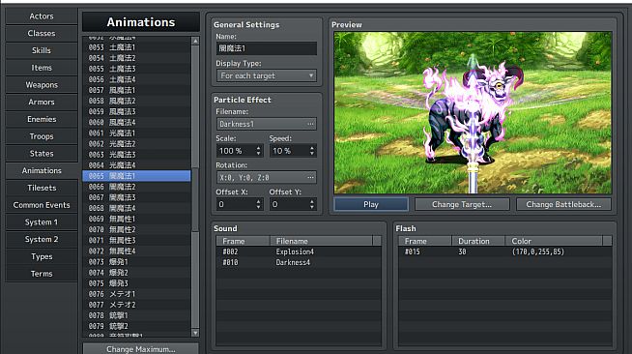Screen dimensions: 632x354
Task: Switch to System 1 tab
Action: click(42, 222)
